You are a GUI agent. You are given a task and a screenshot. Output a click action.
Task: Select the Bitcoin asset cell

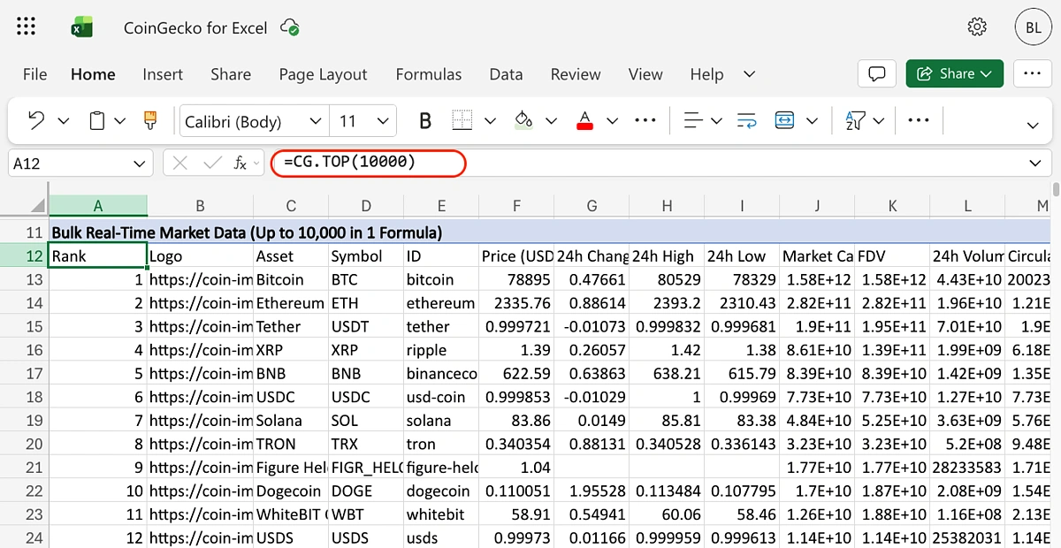tap(290, 279)
